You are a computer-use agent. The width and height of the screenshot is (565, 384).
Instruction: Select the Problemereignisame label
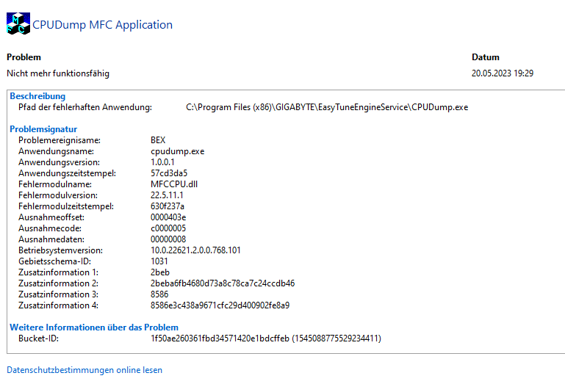pyautogui.click(x=60, y=140)
